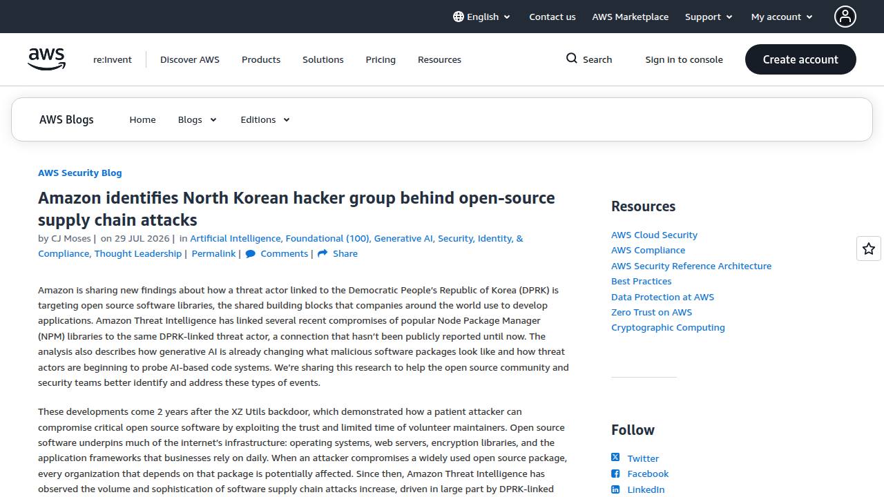Open the Products menu
This screenshot has height=497, width=884.
261,59
